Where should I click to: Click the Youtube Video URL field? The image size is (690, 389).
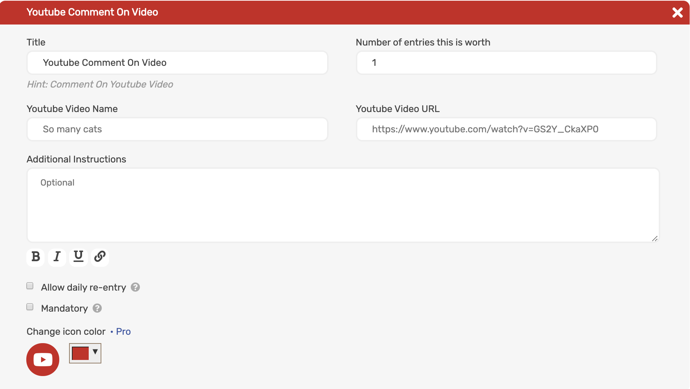pyautogui.click(x=506, y=129)
